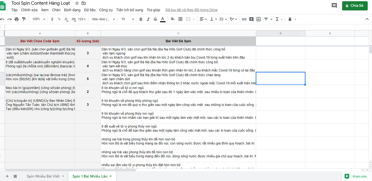Open more number formats 123 dropdown
The width and height of the screenshot is (372, 181).
(x=82, y=19)
